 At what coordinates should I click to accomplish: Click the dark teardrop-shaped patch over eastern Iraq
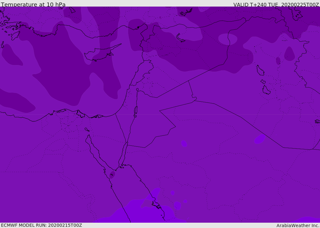[289, 54]
